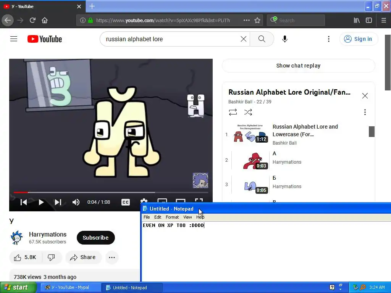The height and width of the screenshot is (293, 391).
Task: Open playlist options three-dot menu
Action: (x=365, y=112)
